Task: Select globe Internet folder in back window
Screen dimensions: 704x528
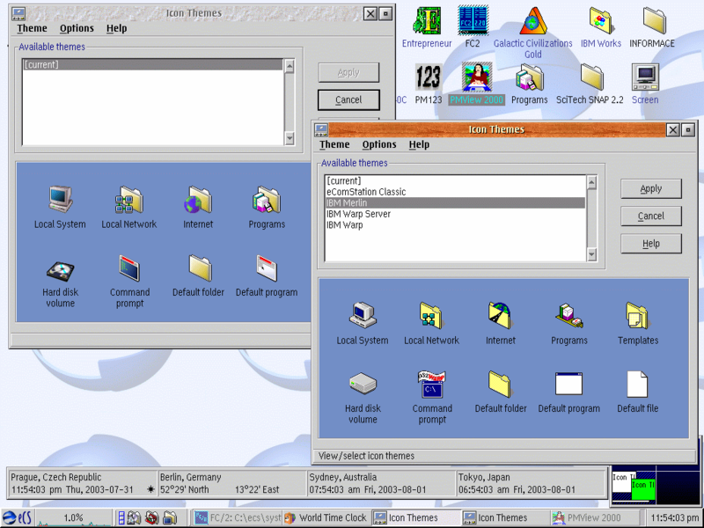Action: tap(198, 200)
